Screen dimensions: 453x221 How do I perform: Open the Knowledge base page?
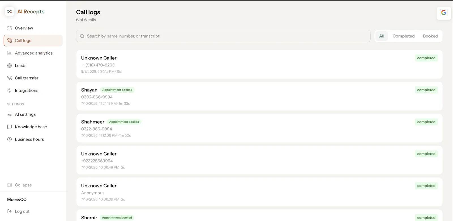pos(33,127)
